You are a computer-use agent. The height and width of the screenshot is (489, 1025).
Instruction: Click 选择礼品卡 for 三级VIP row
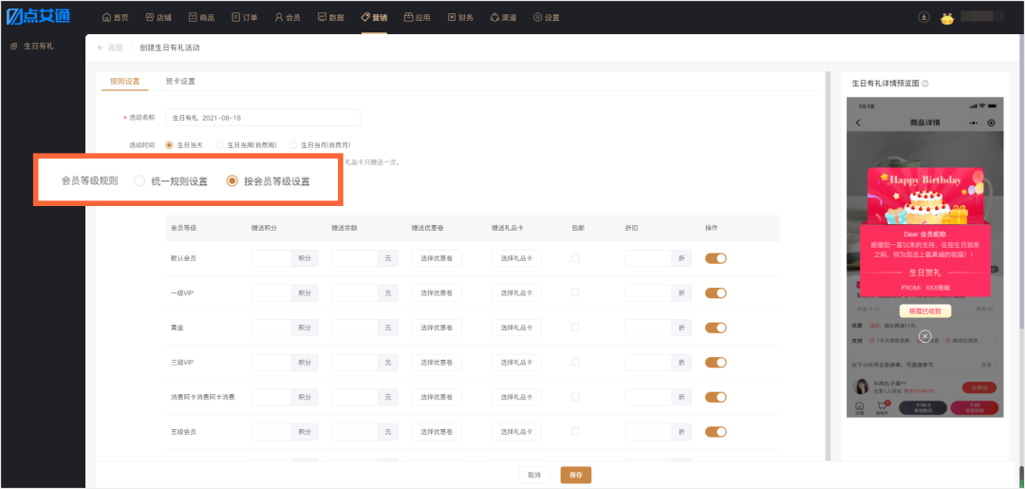pyautogui.click(x=516, y=362)
